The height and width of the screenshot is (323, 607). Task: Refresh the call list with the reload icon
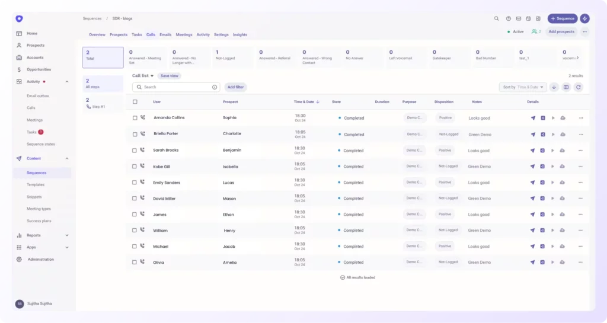(x=578, y=87)
